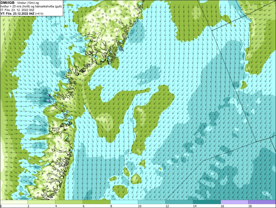Click the legend scale label "14"
This screenshot has width=276, height=208.
pyautogui.click(x=195, y=206)
